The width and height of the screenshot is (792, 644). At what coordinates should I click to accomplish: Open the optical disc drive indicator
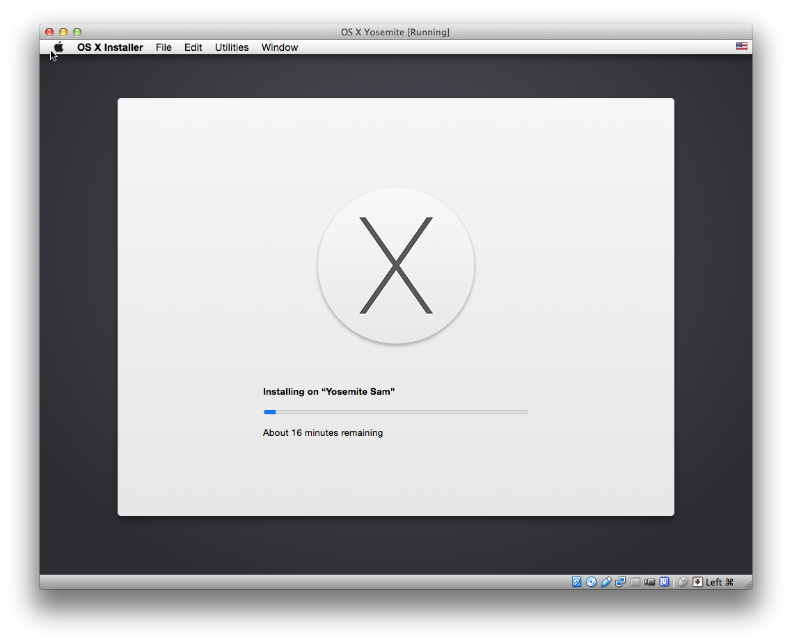point(591,582)
